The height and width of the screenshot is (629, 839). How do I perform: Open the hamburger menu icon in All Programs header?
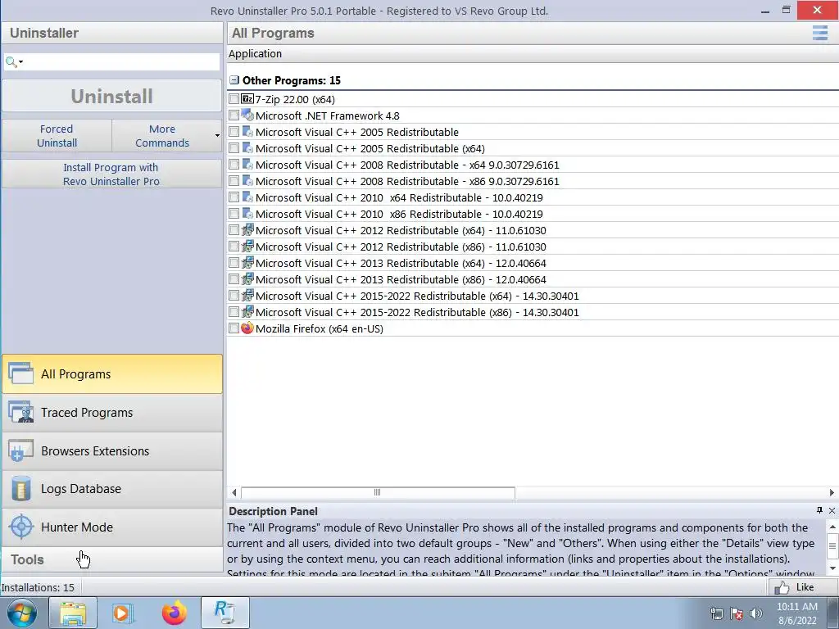(819, 33)
